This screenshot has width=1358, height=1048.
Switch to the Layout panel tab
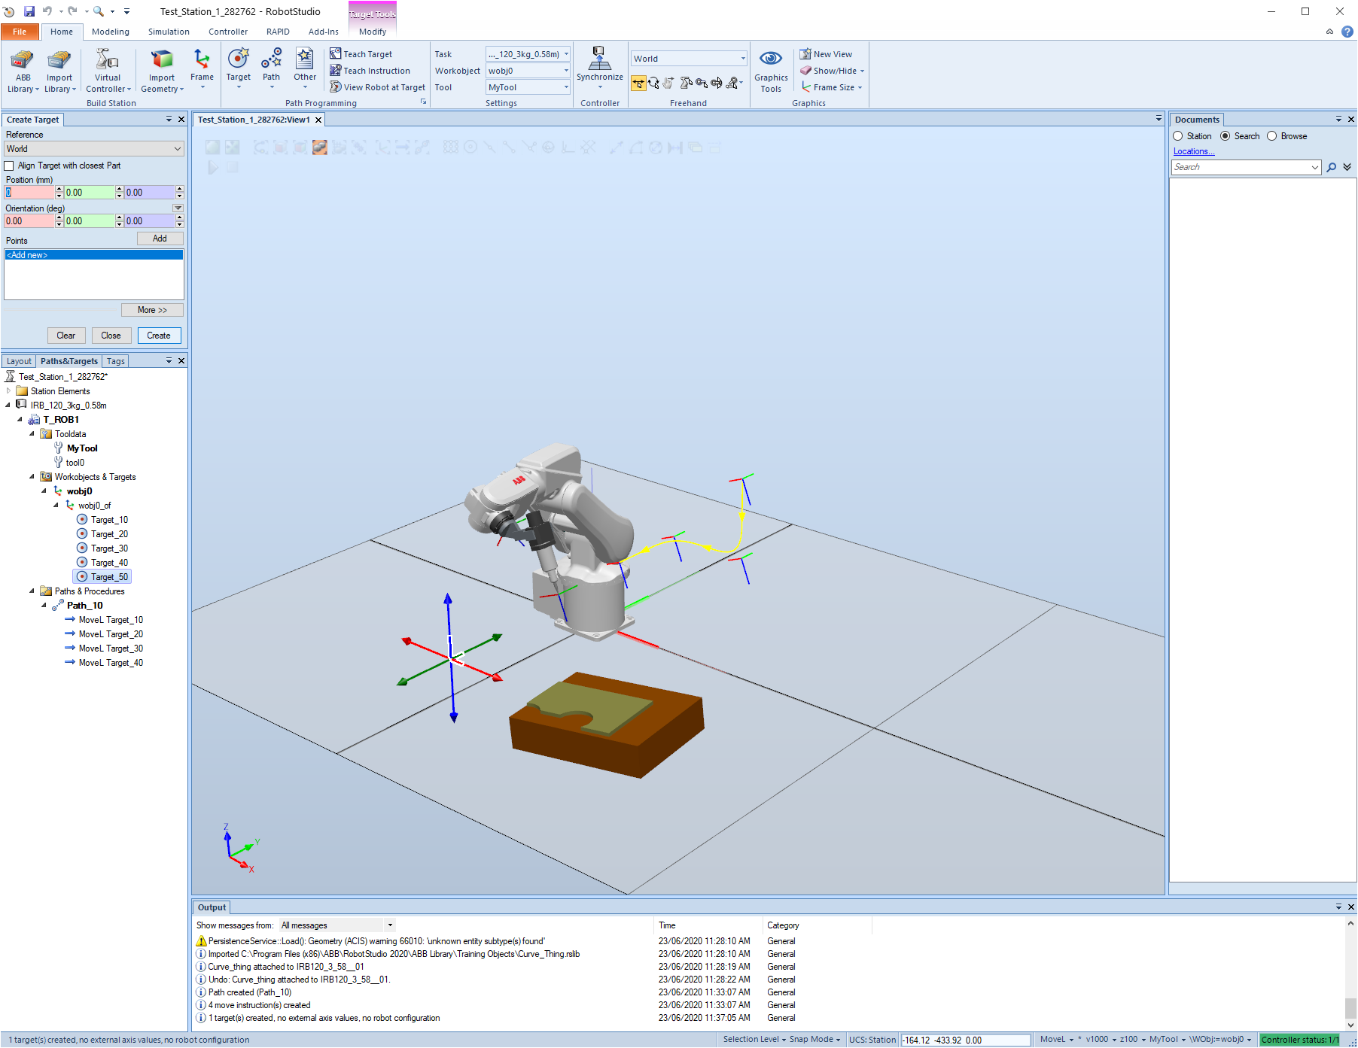19,361
